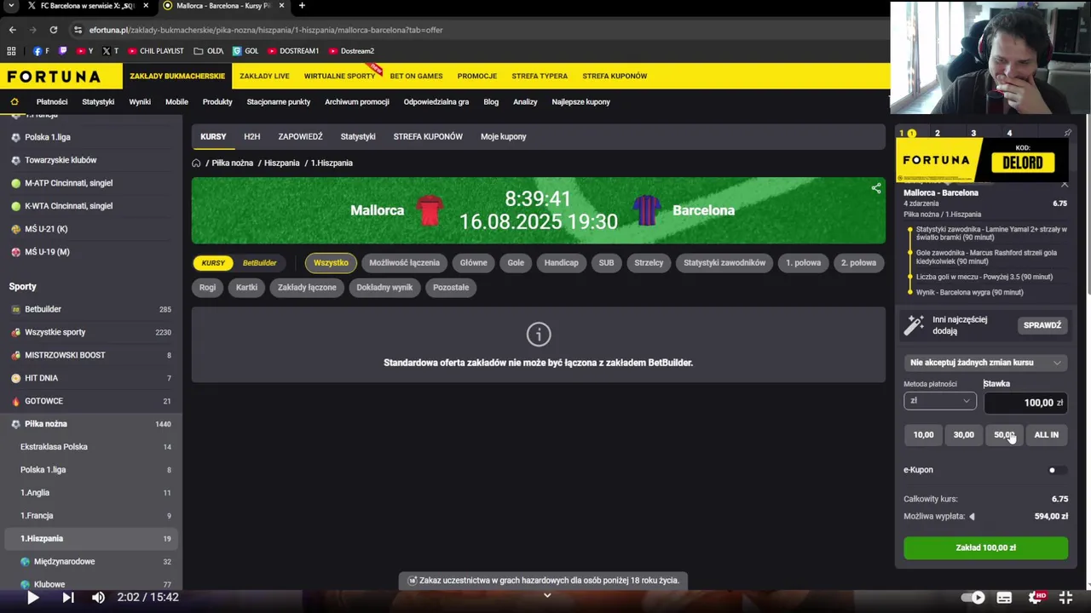Select the Wszystko filter chip
Screen dimensions: 1091x613
(331, 263)
